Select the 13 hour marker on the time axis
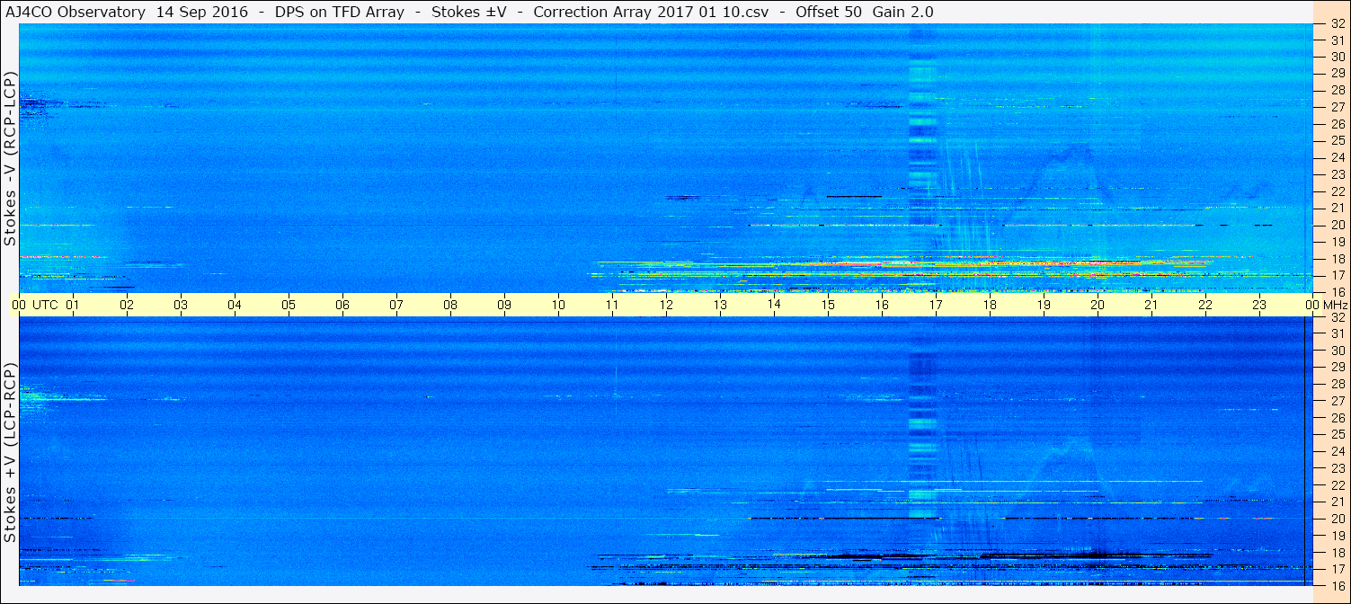The image size is (1351, 604). pyautogui.click(x=720, y=305)
